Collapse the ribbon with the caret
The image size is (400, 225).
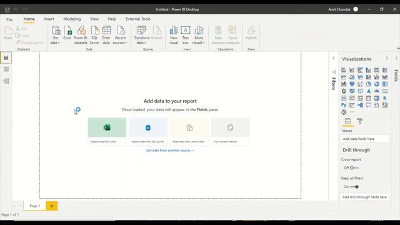click(398, 48)
